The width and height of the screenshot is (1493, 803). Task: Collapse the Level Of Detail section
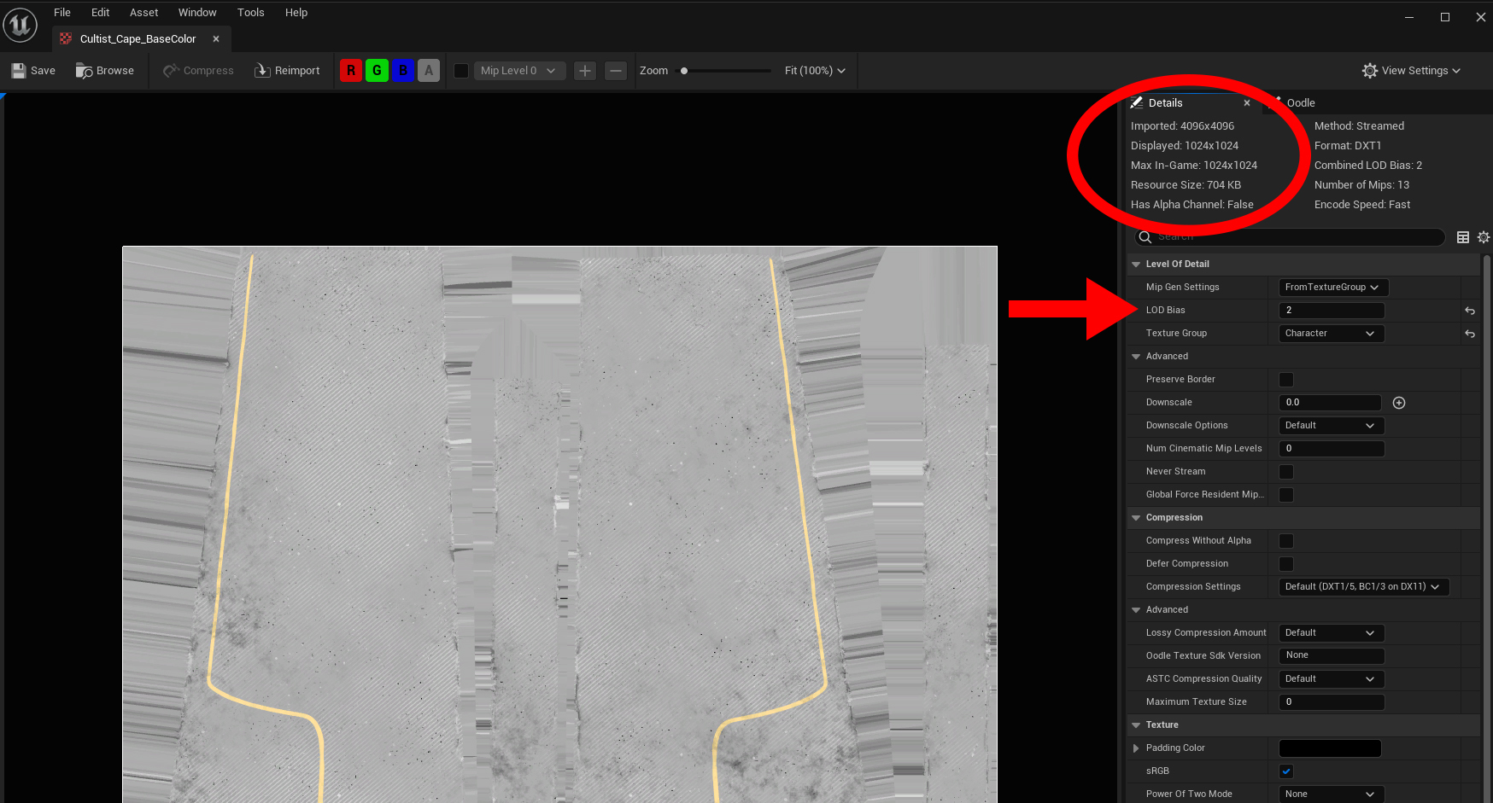tap(1136, 265)
